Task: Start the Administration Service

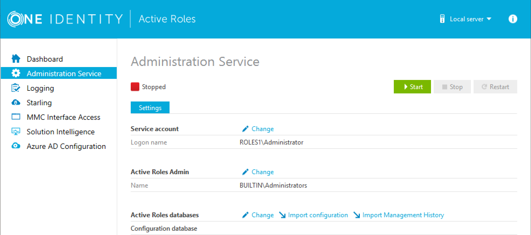Action: [x=412, y=87]
